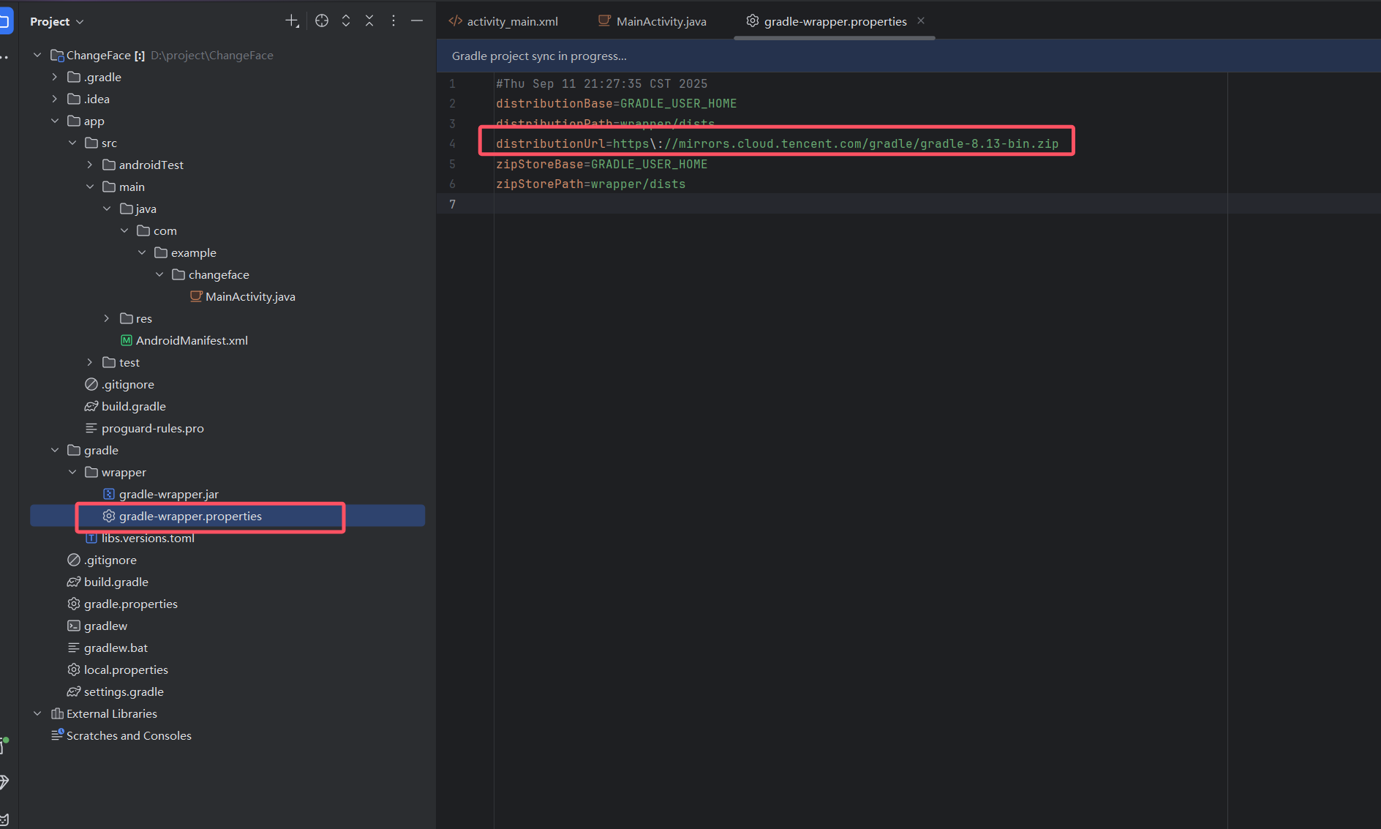Hide the Project tool window
This screenshot has width=1381, height=829.
click(417, 21)
